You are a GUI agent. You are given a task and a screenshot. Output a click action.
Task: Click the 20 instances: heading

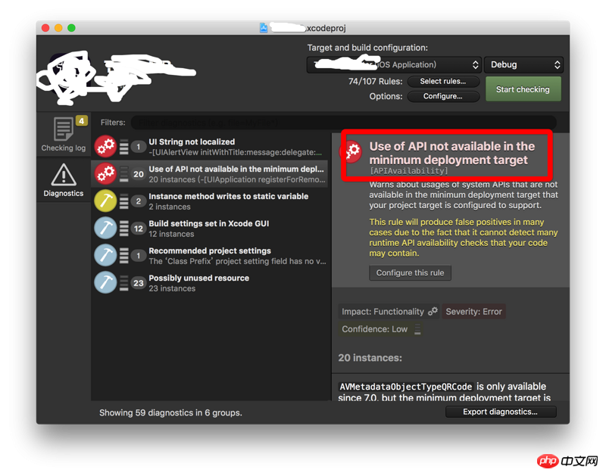point(370,358)
